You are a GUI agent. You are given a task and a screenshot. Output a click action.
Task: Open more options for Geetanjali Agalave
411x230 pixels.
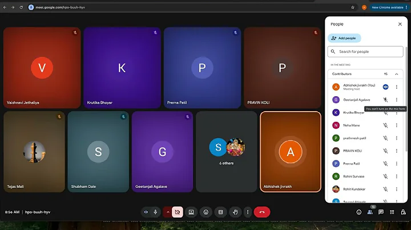(x=397, y=100)
